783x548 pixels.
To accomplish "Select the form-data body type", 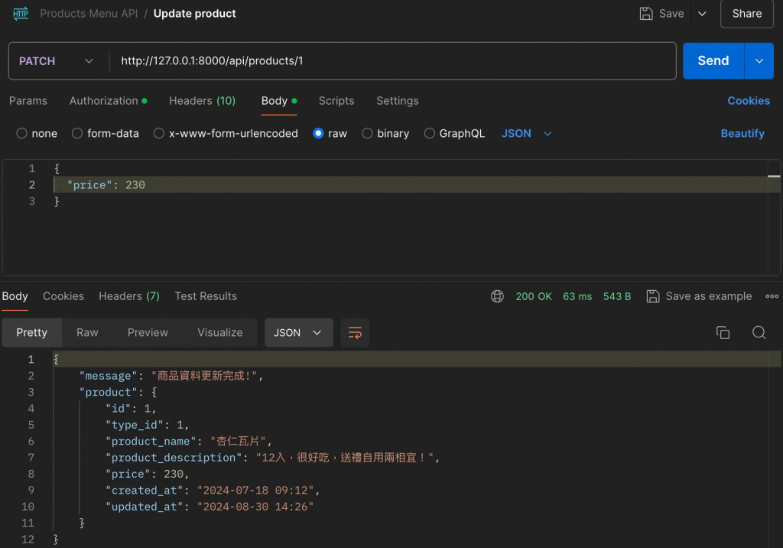I will 77,133.
